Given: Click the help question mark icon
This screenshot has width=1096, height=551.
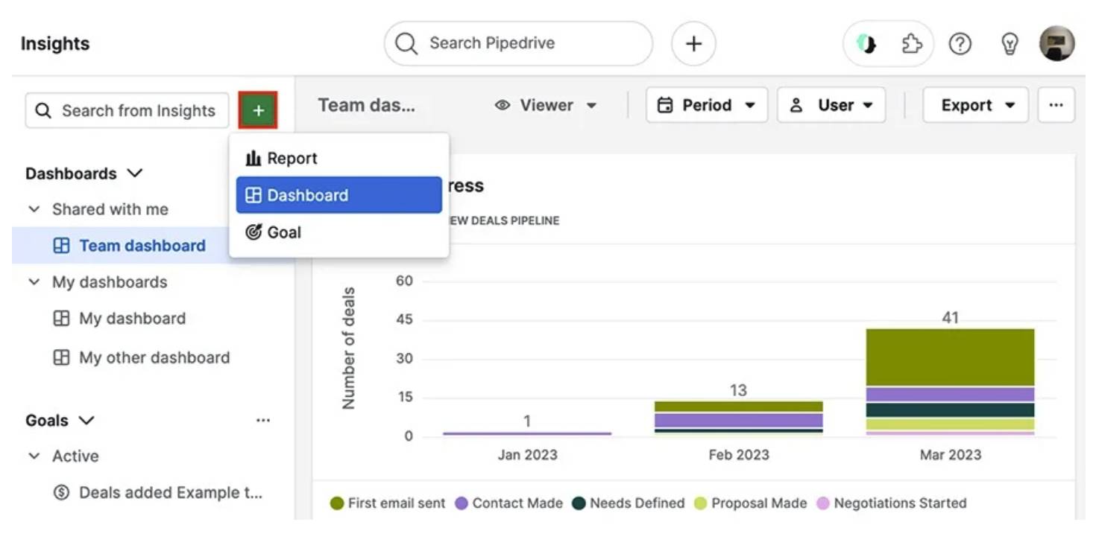Looking at the screenshot, I should point(960,43).
